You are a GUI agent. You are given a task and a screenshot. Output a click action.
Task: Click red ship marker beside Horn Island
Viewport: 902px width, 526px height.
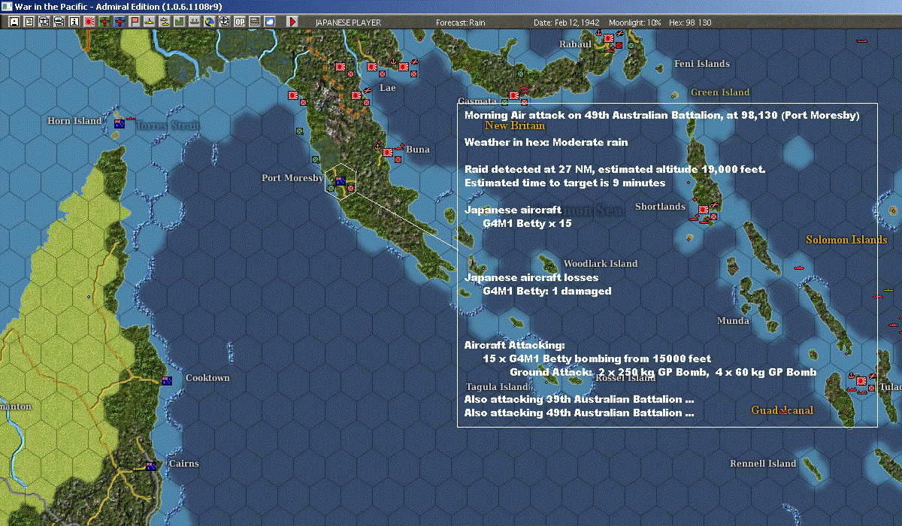(x=131, y=119)
